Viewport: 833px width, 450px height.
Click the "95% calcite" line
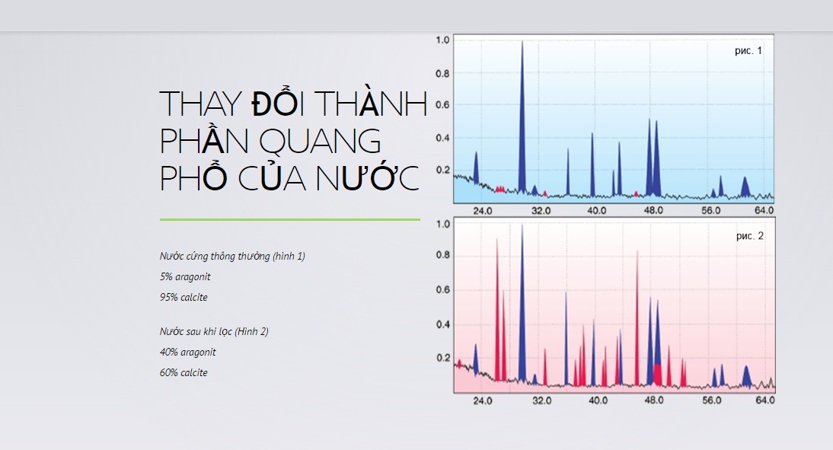[x=184, y=298]
